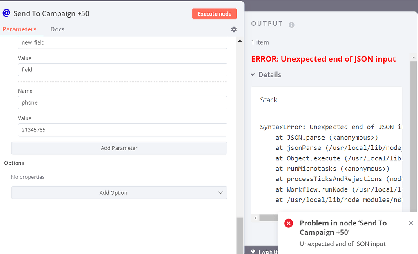Dismiss the 'Problem in node' notification
The width and height of the screenshot is (418, 254).
point(411,223)
